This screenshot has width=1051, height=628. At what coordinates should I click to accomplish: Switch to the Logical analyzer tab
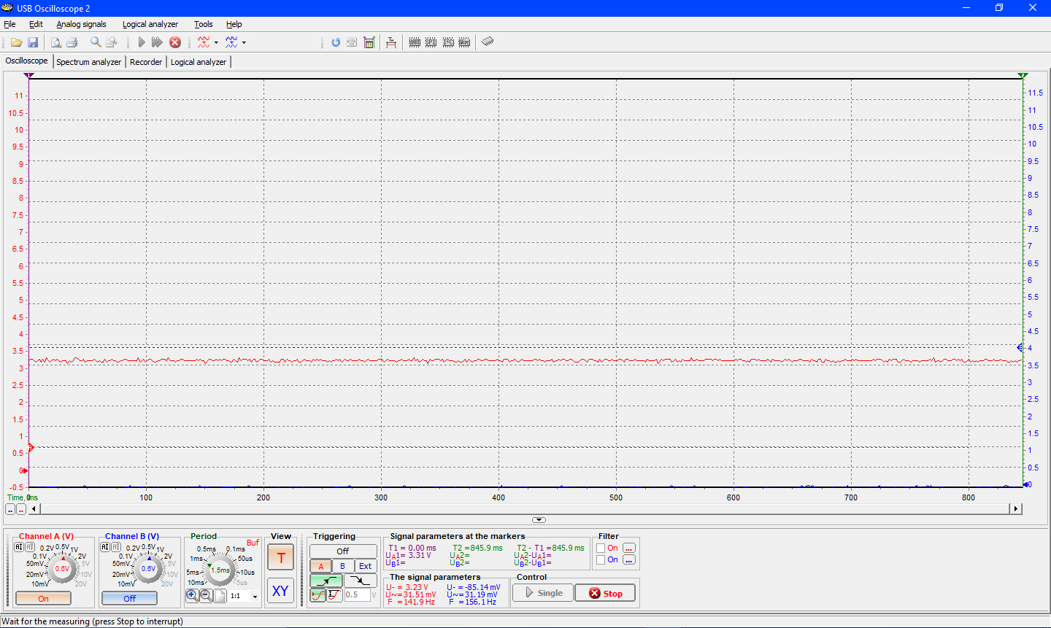point(199,62)
